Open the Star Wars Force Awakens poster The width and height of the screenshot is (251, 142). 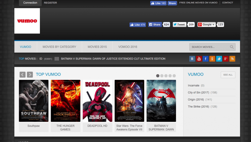(x=129, y=101)
